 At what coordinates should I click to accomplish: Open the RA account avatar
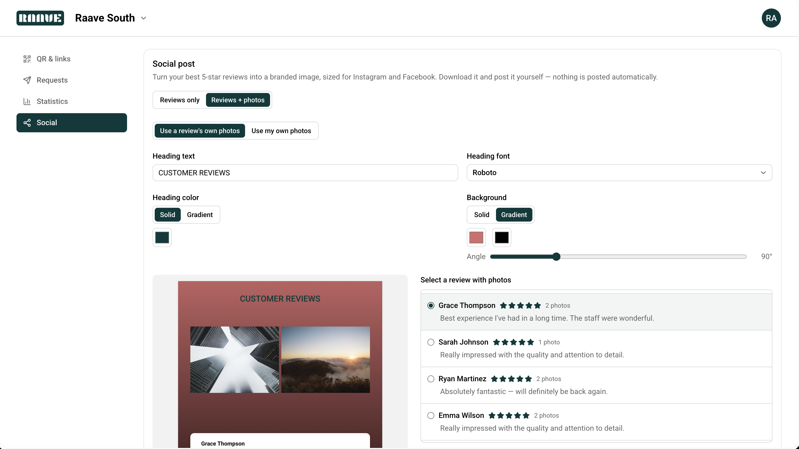[x=771, y=18]
